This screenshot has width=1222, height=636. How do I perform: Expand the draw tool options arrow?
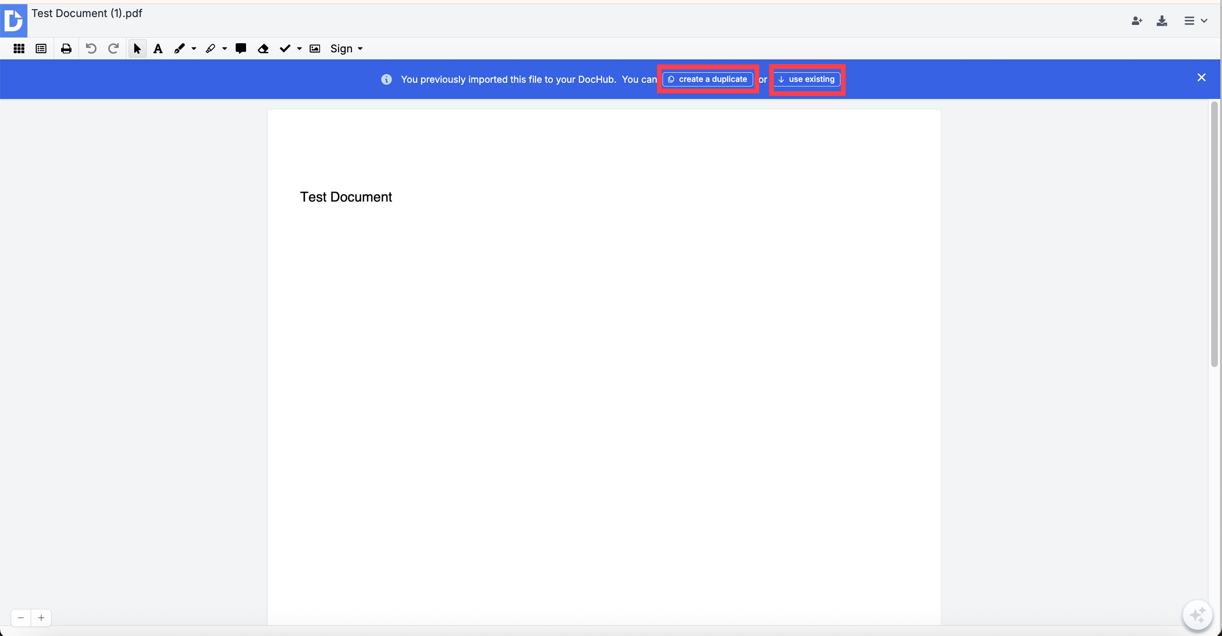[x=194, y=48]
